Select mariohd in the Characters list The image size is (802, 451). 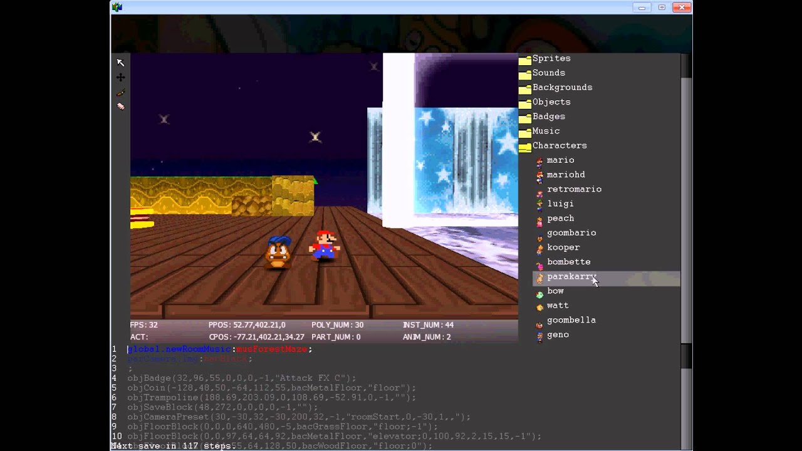pos(566,175)
